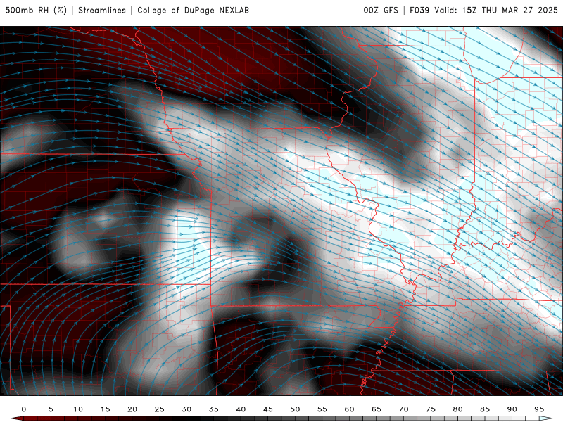This screenshot has width=563, height=422.
Task: Click the colorbar value label 25
Action: pos(160,409)
